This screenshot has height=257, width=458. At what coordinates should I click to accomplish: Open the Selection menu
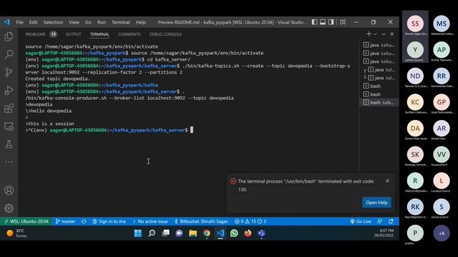tap(53, 22)
